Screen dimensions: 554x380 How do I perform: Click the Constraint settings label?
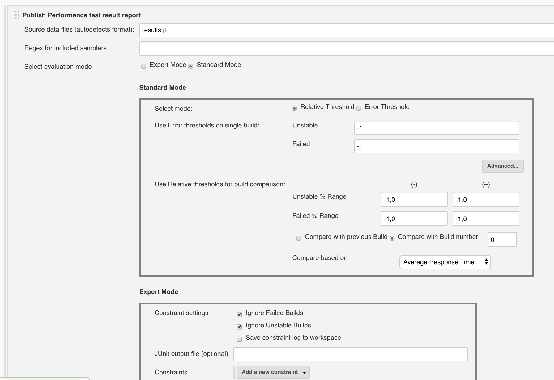tap(181, 313)
